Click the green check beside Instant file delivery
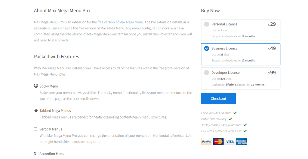The height and width of the screenshot is (159, 308). pos(230,119)
